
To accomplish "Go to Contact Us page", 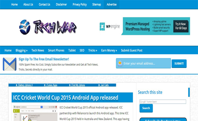I will pyautogui.click(x=44, y=4).
